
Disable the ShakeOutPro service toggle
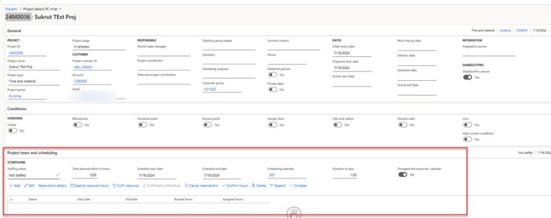click(x=468, y=78)
